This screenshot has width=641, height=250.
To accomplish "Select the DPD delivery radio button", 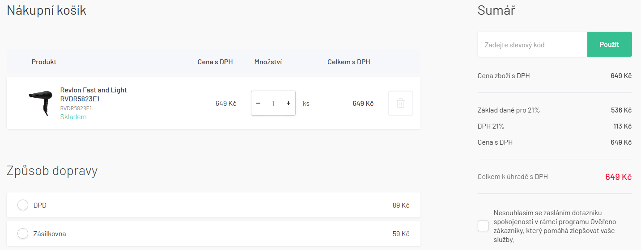I will coord(23,205).
